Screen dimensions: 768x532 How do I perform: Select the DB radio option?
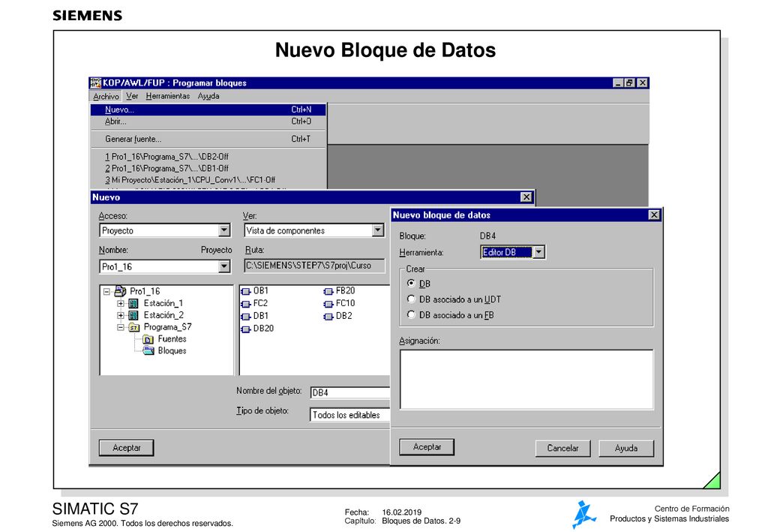411,283
